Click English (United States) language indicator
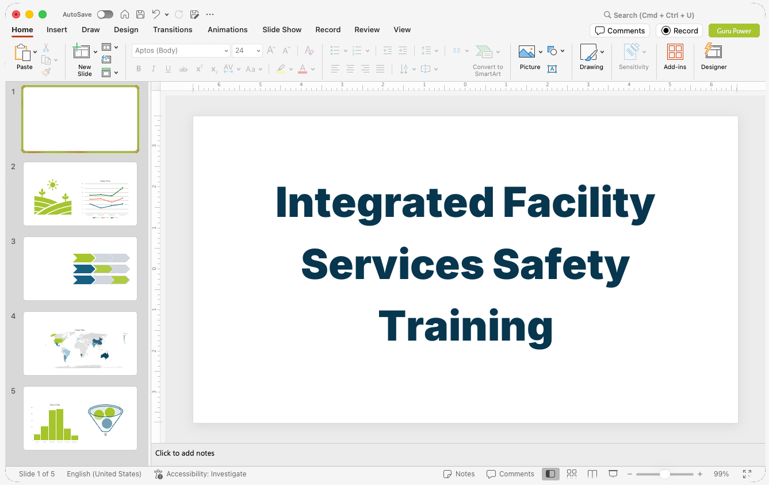Viewport: 769px width, 485px height. 104,474
